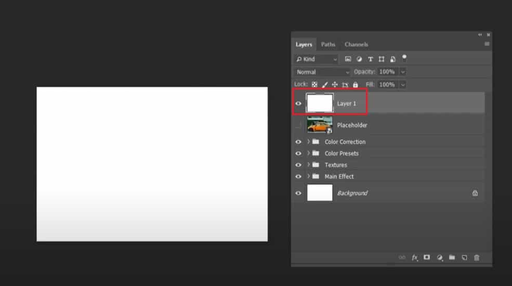Expand the Textures group

point(308,164)
